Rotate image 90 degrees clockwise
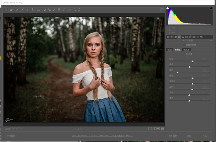This screenshot has width=216, height=142. [x=79, y=10]
